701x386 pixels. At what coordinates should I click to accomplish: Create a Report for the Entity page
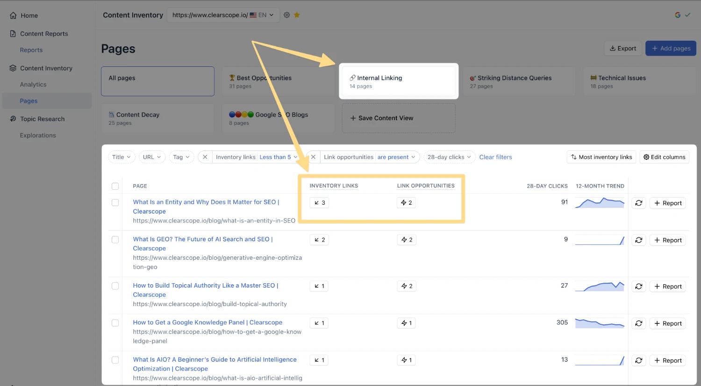tap(668, 203)
